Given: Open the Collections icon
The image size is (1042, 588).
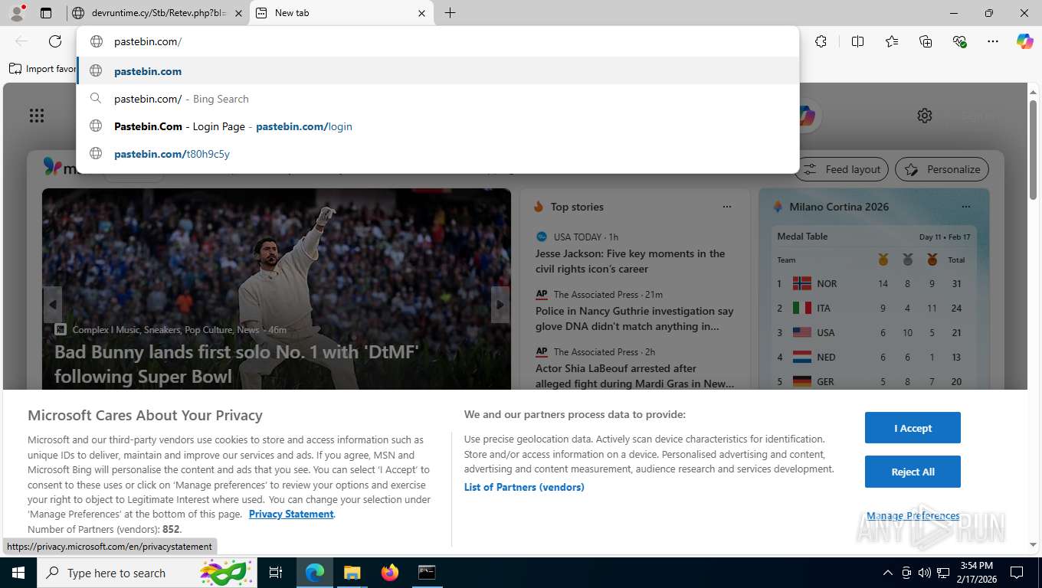Looking at the screenshot, I should click(x=926, y=41).
